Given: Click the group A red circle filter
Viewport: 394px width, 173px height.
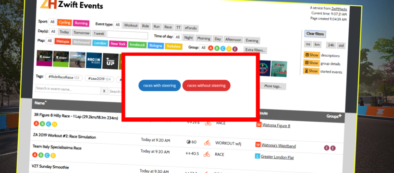Looking at the screenshot, I should click(211, 48).
